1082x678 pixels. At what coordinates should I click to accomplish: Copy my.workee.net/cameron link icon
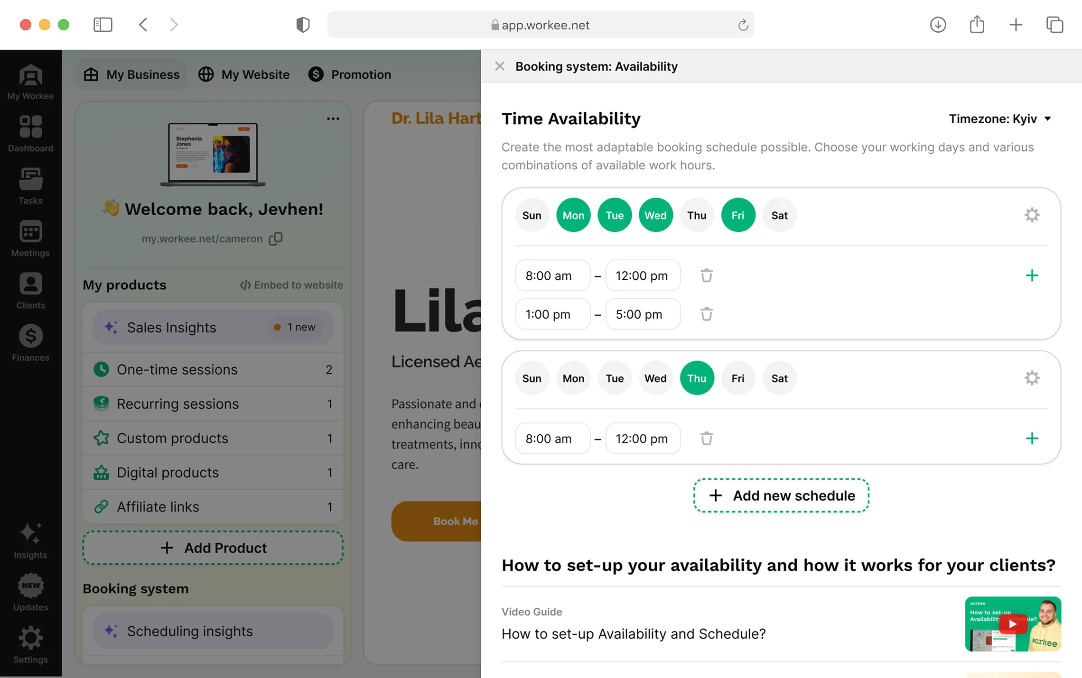pyautogui.click(x=276, y=238)
